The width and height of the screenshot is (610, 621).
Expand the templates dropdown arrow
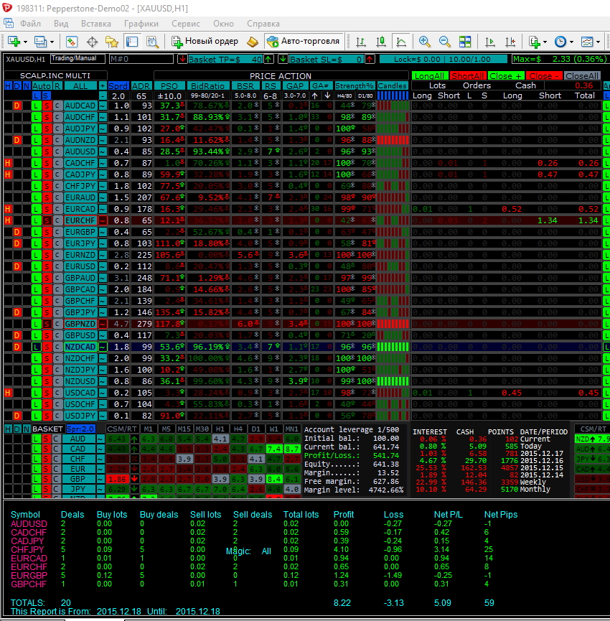[x=598, y=42]
